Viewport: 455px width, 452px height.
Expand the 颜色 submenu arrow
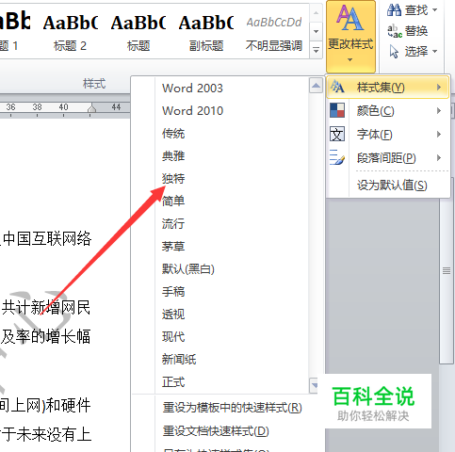[x=439, y=110]
